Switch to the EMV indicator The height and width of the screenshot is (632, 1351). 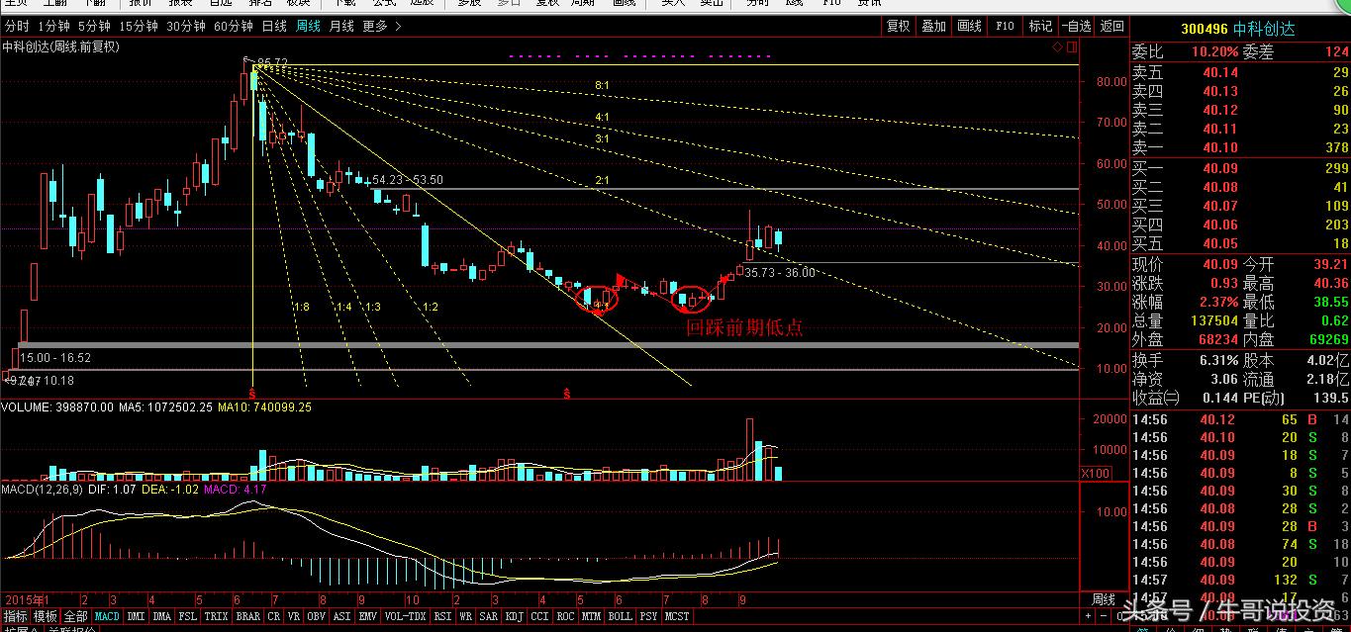coord(368,616)
